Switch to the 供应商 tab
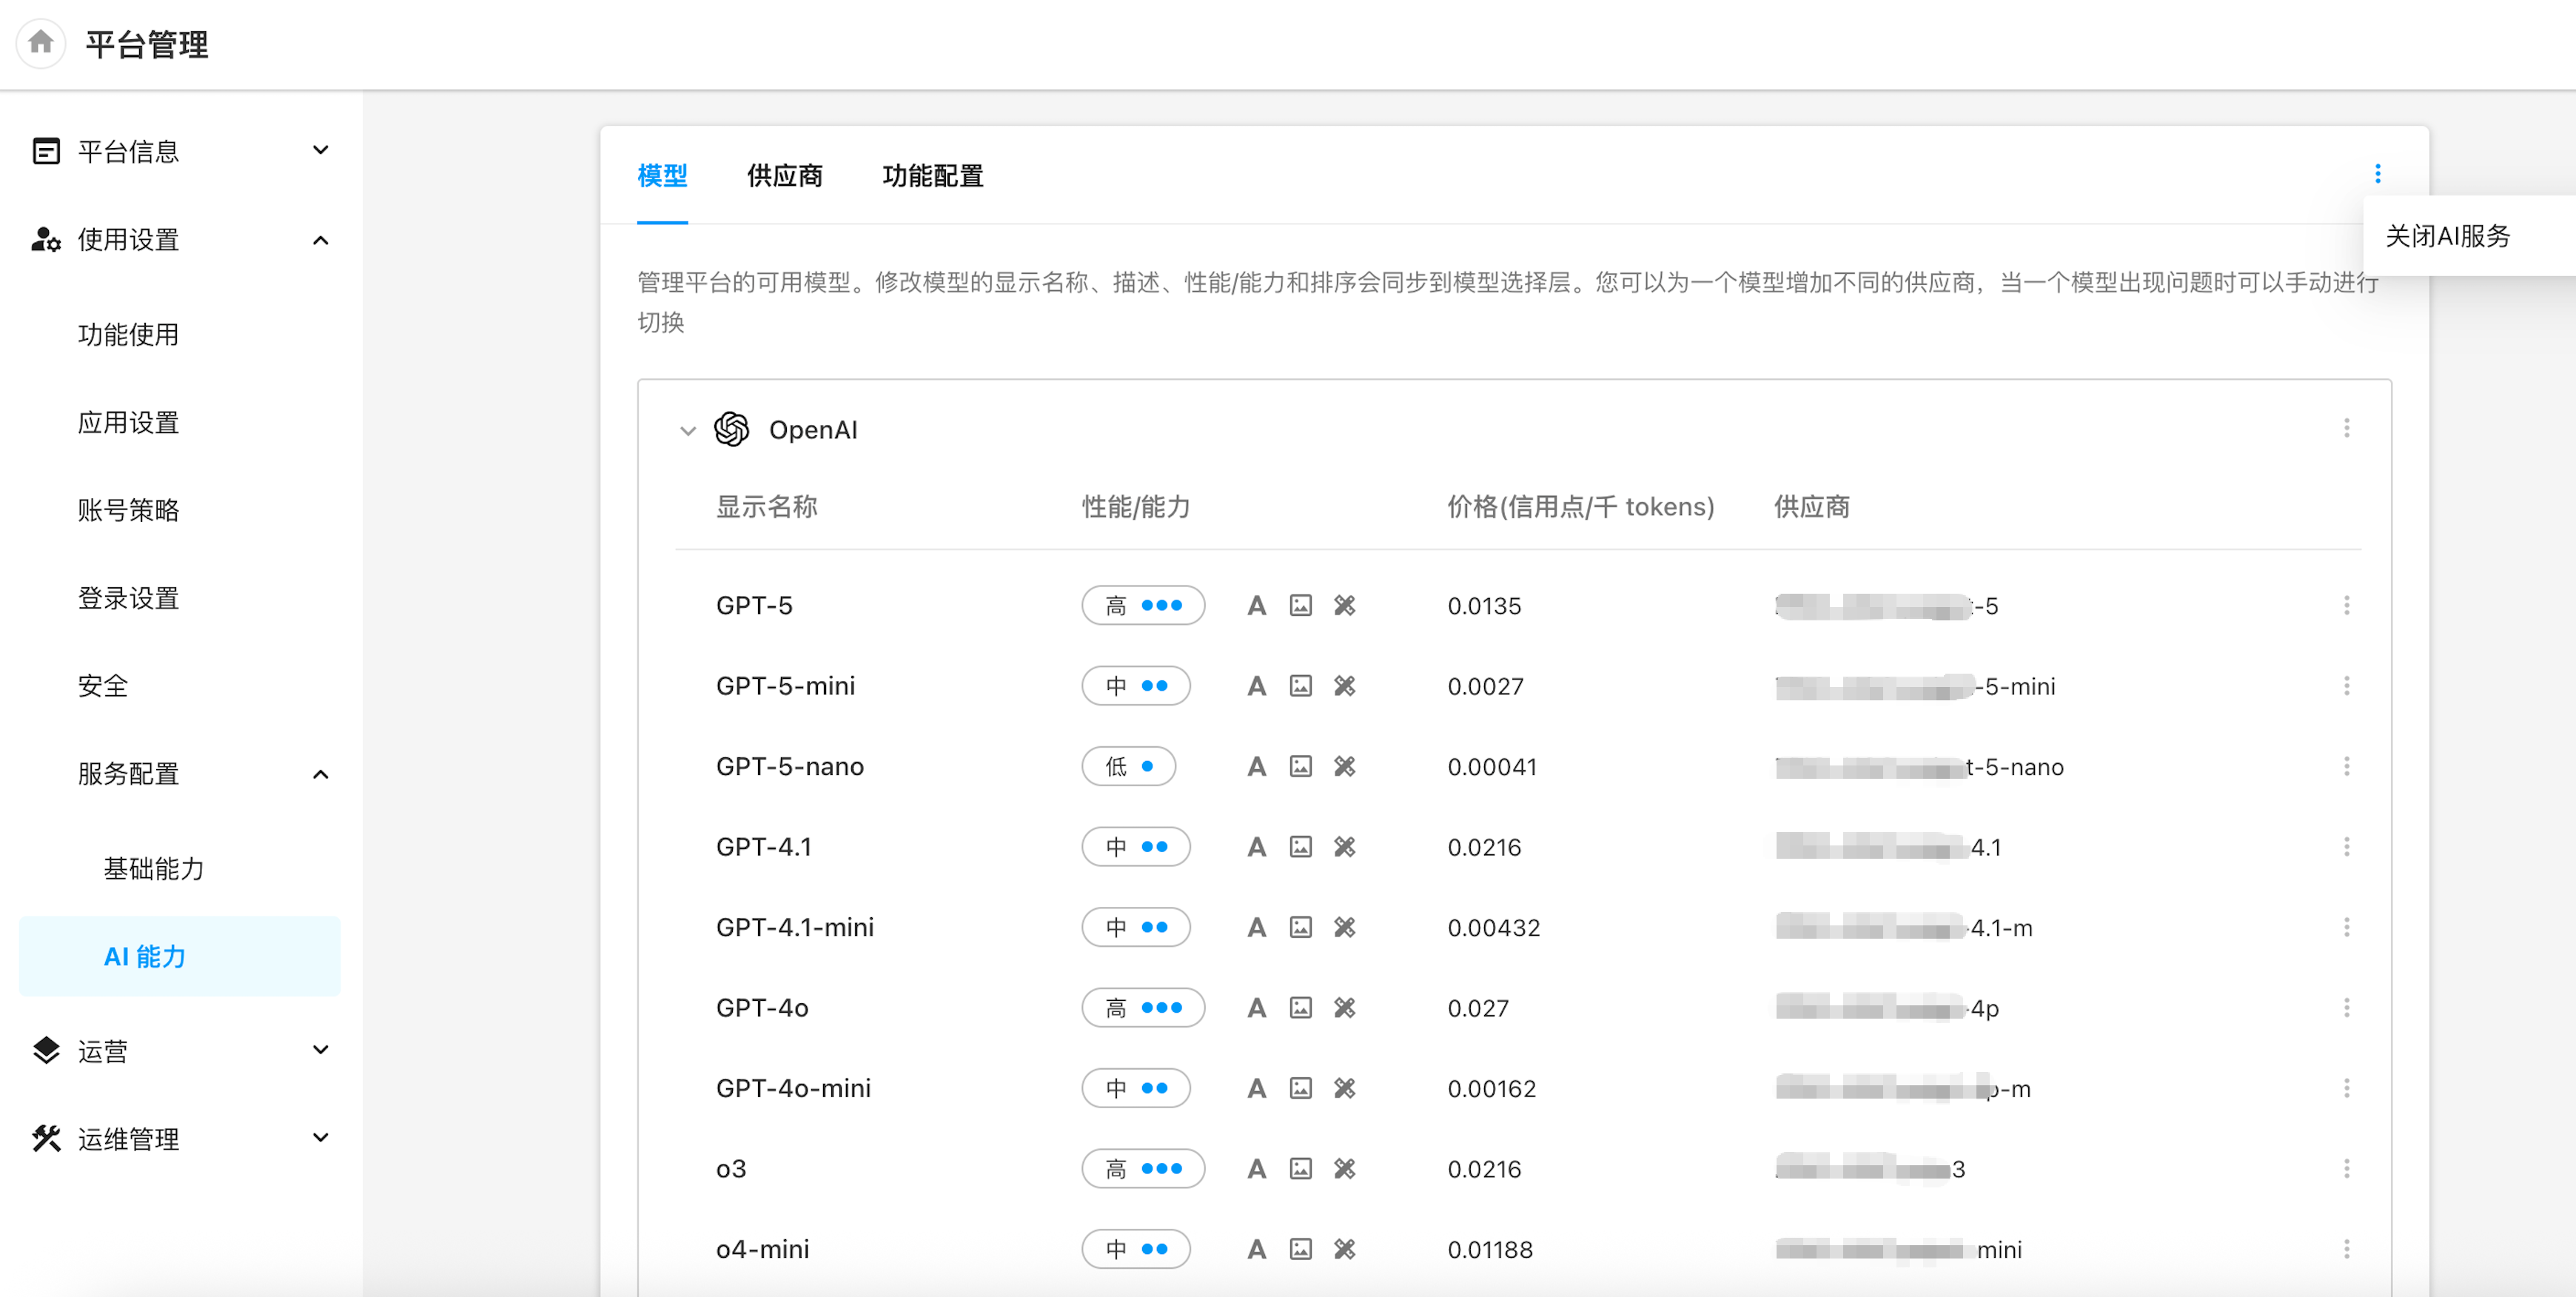This screenshot has height=1297, width=2576. coord(784,176)
